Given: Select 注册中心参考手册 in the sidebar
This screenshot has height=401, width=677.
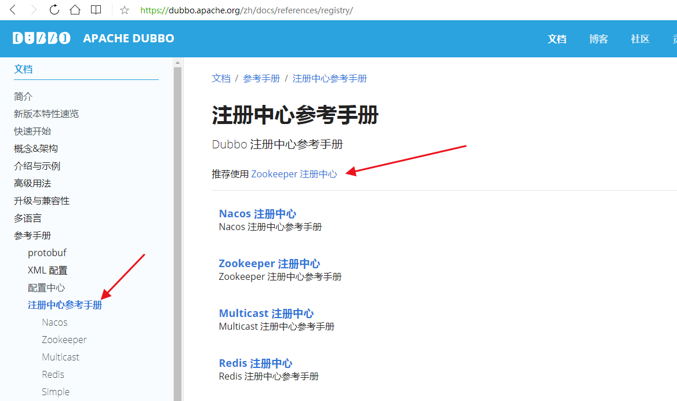Looking at the screenshot, I should 65,305.
